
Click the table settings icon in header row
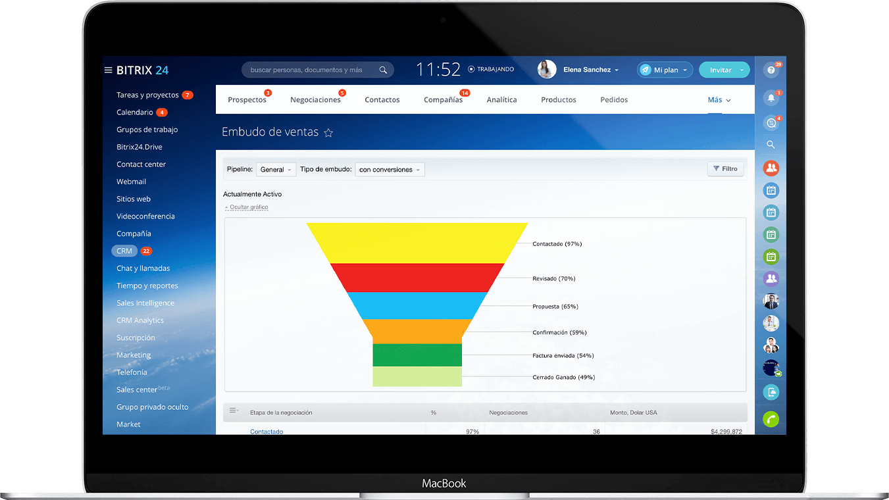(234, 412)
